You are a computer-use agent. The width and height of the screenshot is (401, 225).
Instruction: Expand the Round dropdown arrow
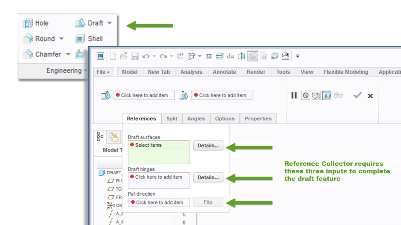[61, 39]
